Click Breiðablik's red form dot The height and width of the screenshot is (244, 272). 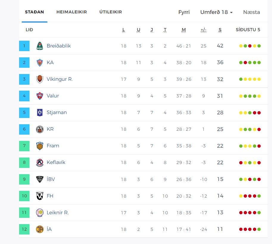(x=250, y=46)
